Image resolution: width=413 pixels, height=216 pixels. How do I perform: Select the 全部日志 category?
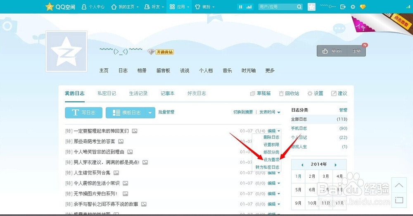tap(319, 119)
